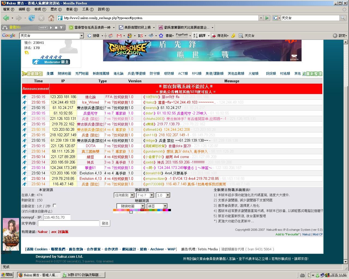This screenshot has width=349, height=279.
Task: Open the 任何級別 level dropdown
Action: [124, 195]
